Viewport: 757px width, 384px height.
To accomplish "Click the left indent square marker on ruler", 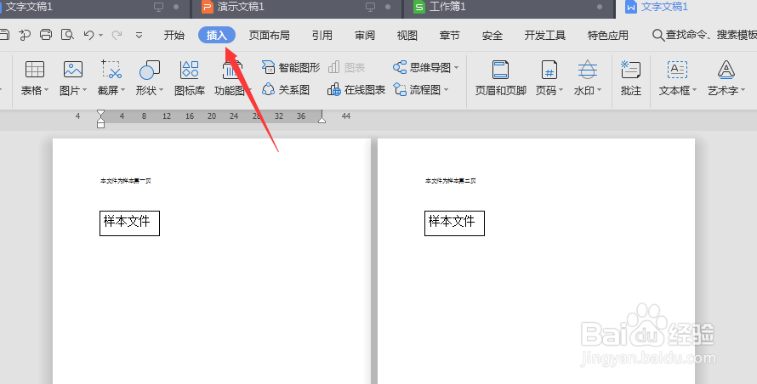I will (100, 125).
